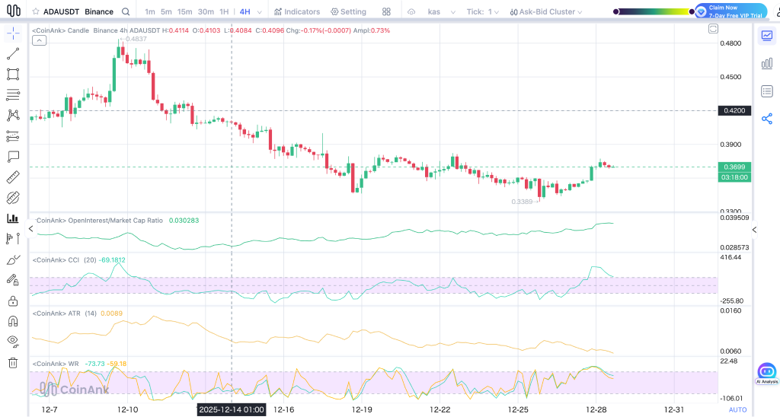Choose the ruler measurement tool
The height and width of the screenshot is (420, 780).
13,177
